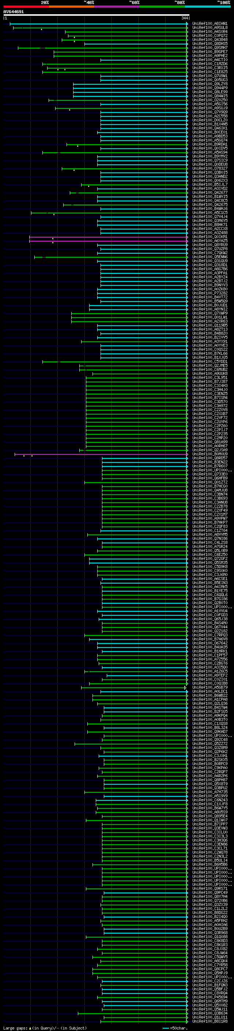Select label UniRef100_Q9LZY8
234x1031 pixels.
click(x=210, y=84)
